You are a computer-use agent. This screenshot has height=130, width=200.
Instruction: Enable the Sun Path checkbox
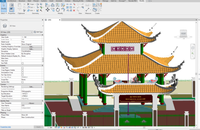point(23,63)
